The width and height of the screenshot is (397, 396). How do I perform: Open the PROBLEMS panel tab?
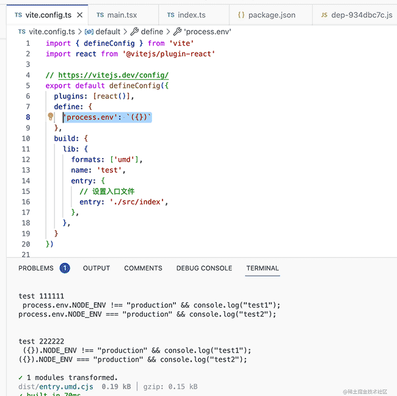[x=36, y=268]
